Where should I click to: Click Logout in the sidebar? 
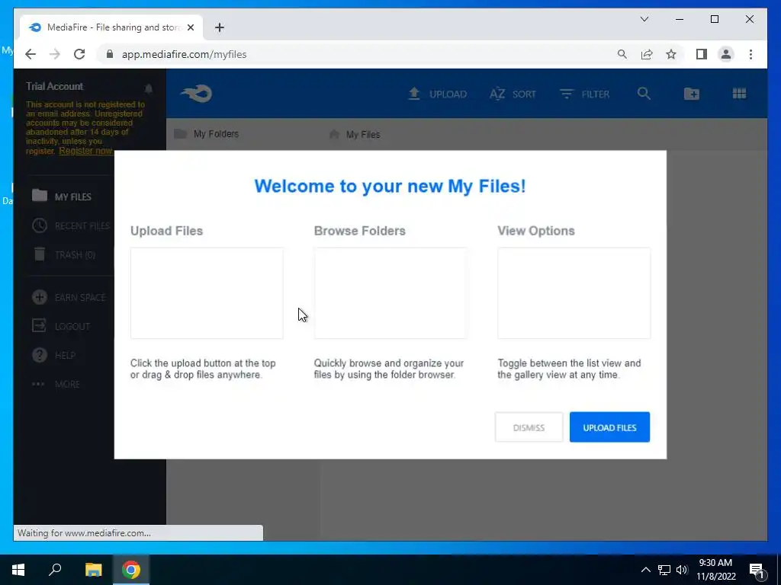click(61, 326)
